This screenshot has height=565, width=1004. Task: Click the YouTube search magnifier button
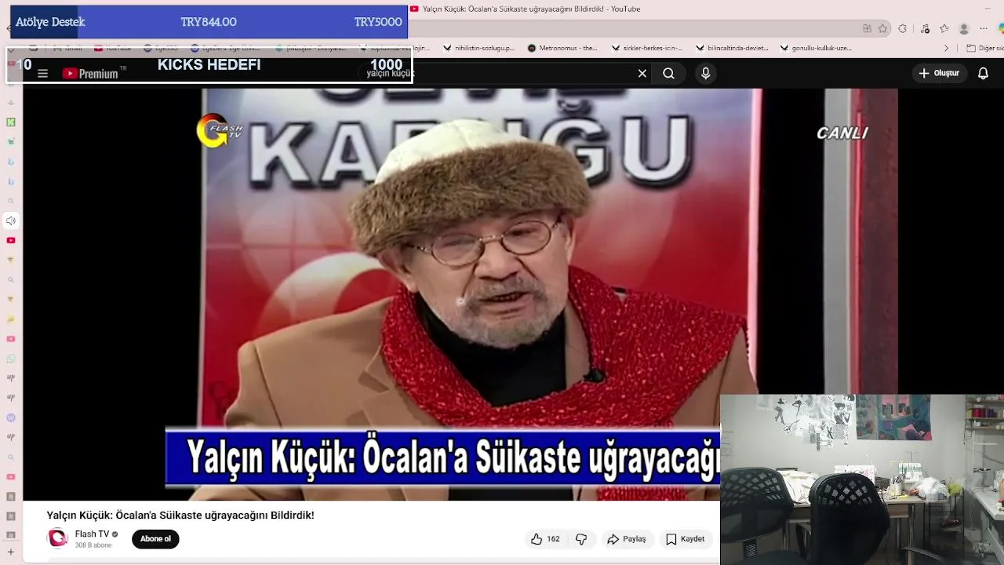(668, 73)
